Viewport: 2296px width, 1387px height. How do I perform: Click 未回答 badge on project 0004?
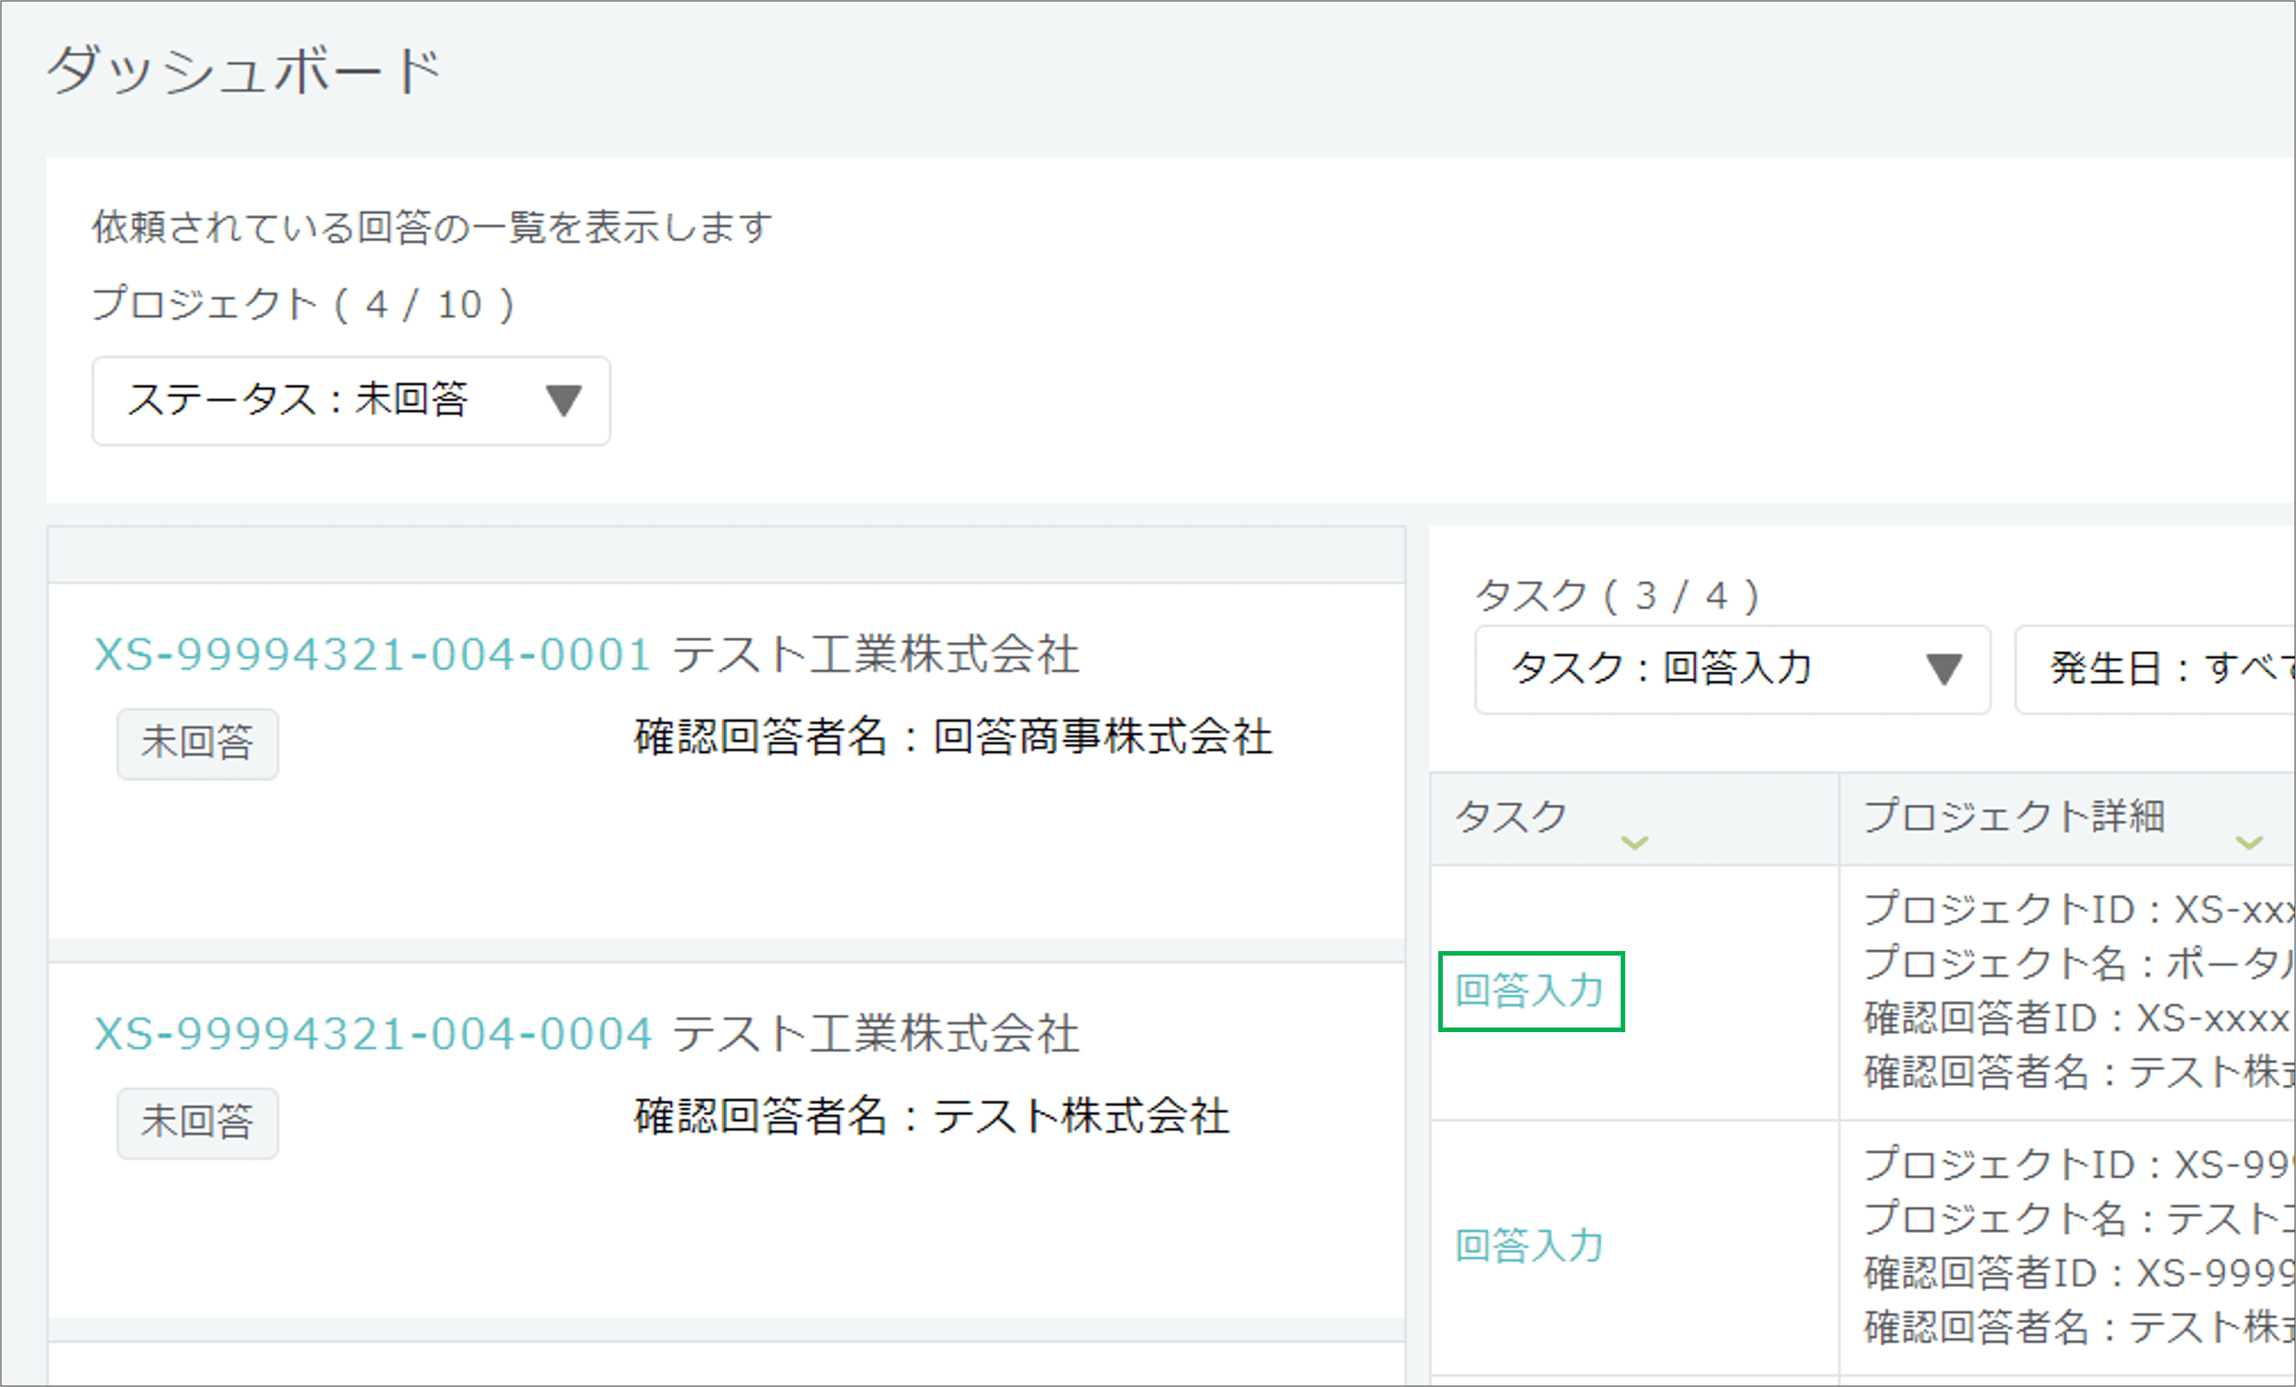click(197, 1122)
